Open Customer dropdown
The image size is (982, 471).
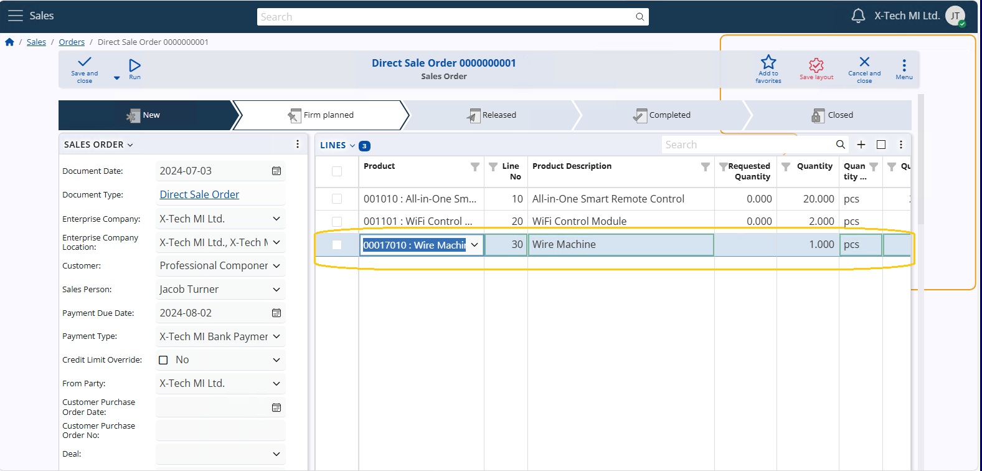276,265
